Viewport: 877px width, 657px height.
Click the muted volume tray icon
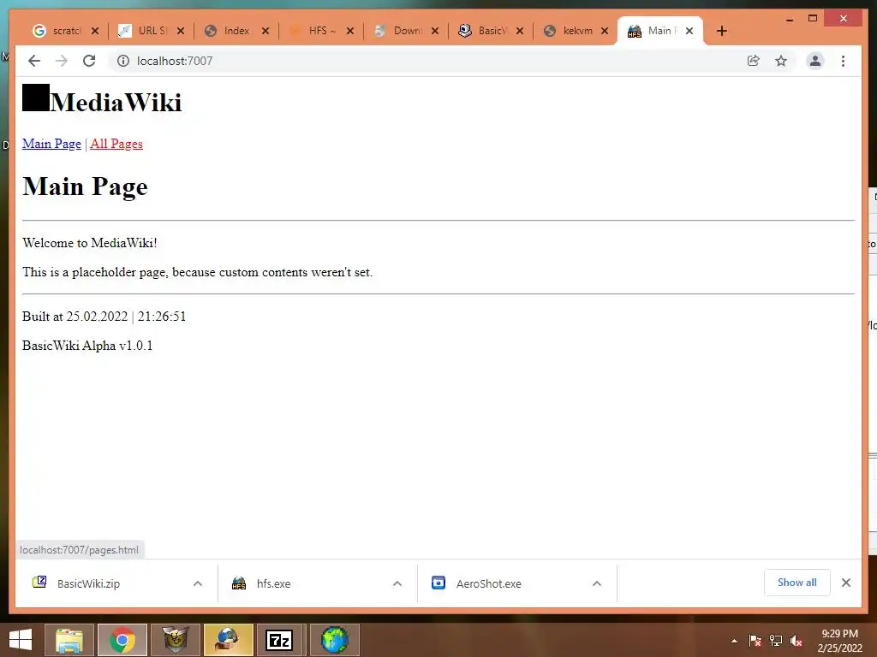pyautogui.click(x=796, y=641)
